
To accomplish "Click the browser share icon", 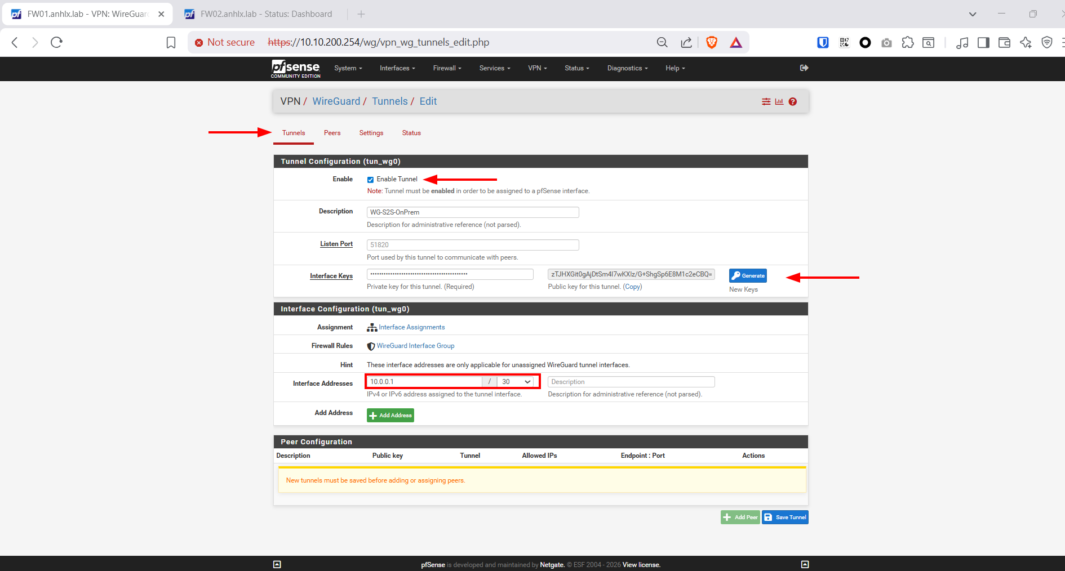I will (686, 42).
